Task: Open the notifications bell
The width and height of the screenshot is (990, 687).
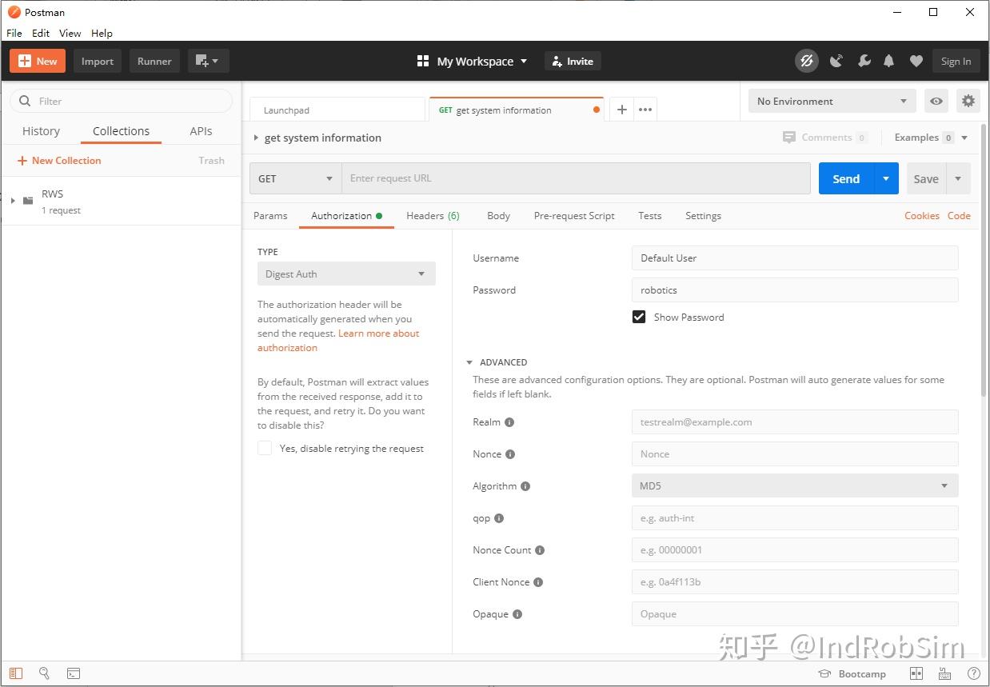Action: tap(888, 60)
